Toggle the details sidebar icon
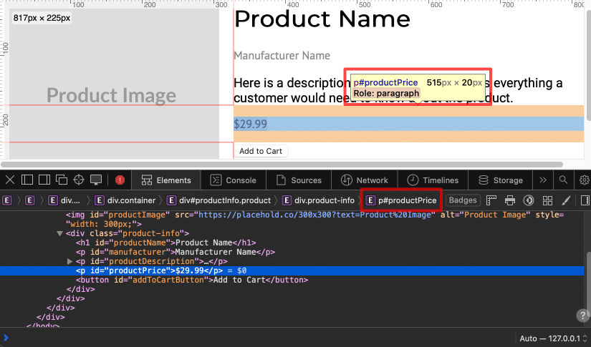Image resolution: width=591 pixels, height=347 pixels. 585,200
